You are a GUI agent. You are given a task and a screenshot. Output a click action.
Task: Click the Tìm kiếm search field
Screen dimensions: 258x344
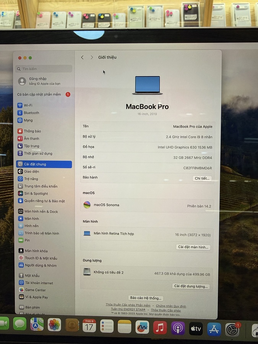pyautogui.click(x=44, y=69)
